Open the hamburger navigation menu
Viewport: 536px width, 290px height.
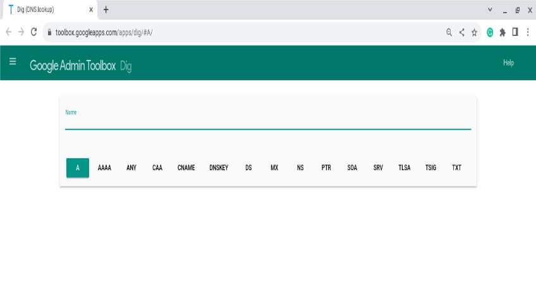point(13,61)
